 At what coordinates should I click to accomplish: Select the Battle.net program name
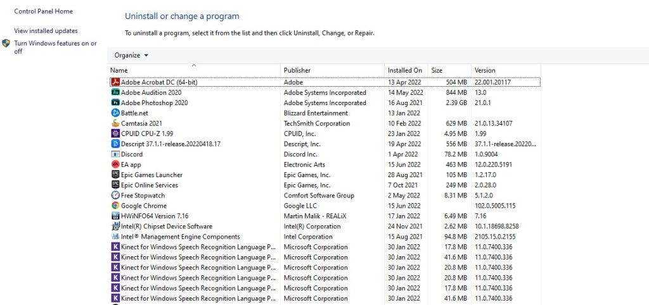(134, 113)
